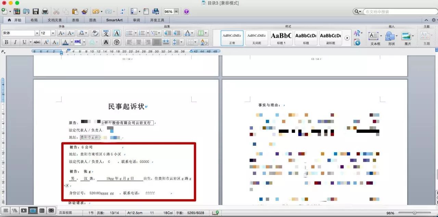The width and height of the screenshot is (438, 217).
Task: Switch to the 布局 ribbon tab
Action: [x=34, y=20]
